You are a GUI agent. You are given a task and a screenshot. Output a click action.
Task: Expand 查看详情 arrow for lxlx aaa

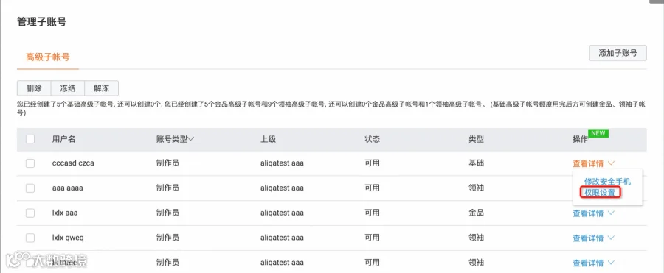tap(611, 213)
